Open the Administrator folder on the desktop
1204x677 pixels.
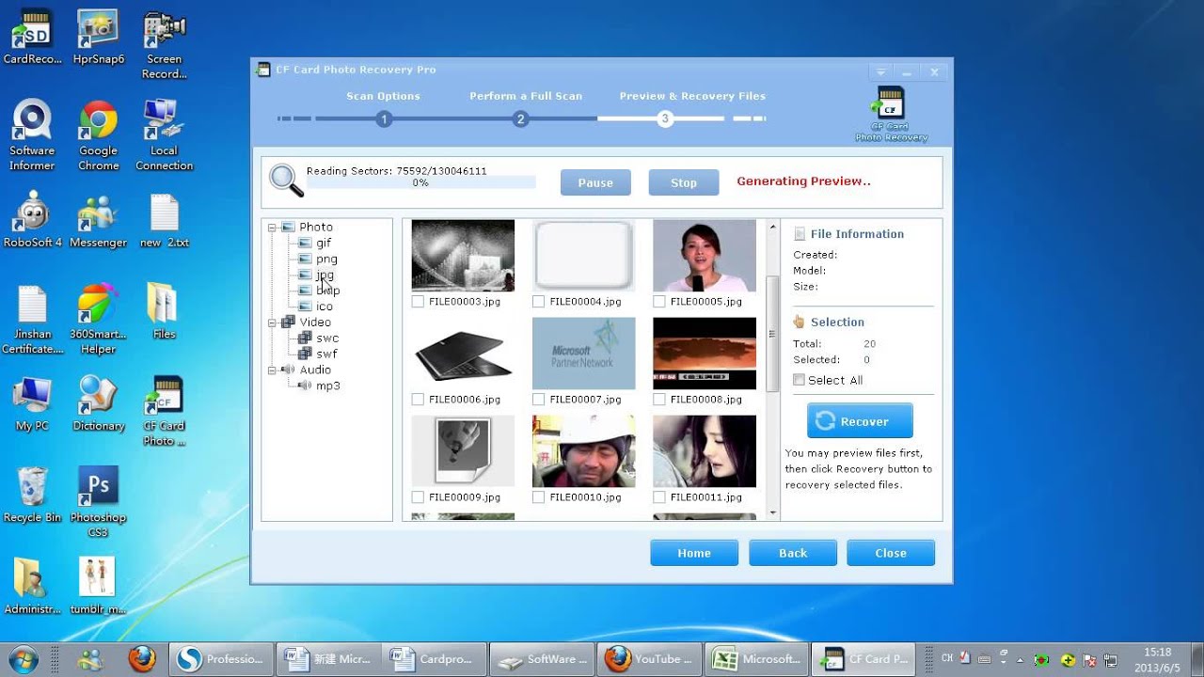coord(32,586)
